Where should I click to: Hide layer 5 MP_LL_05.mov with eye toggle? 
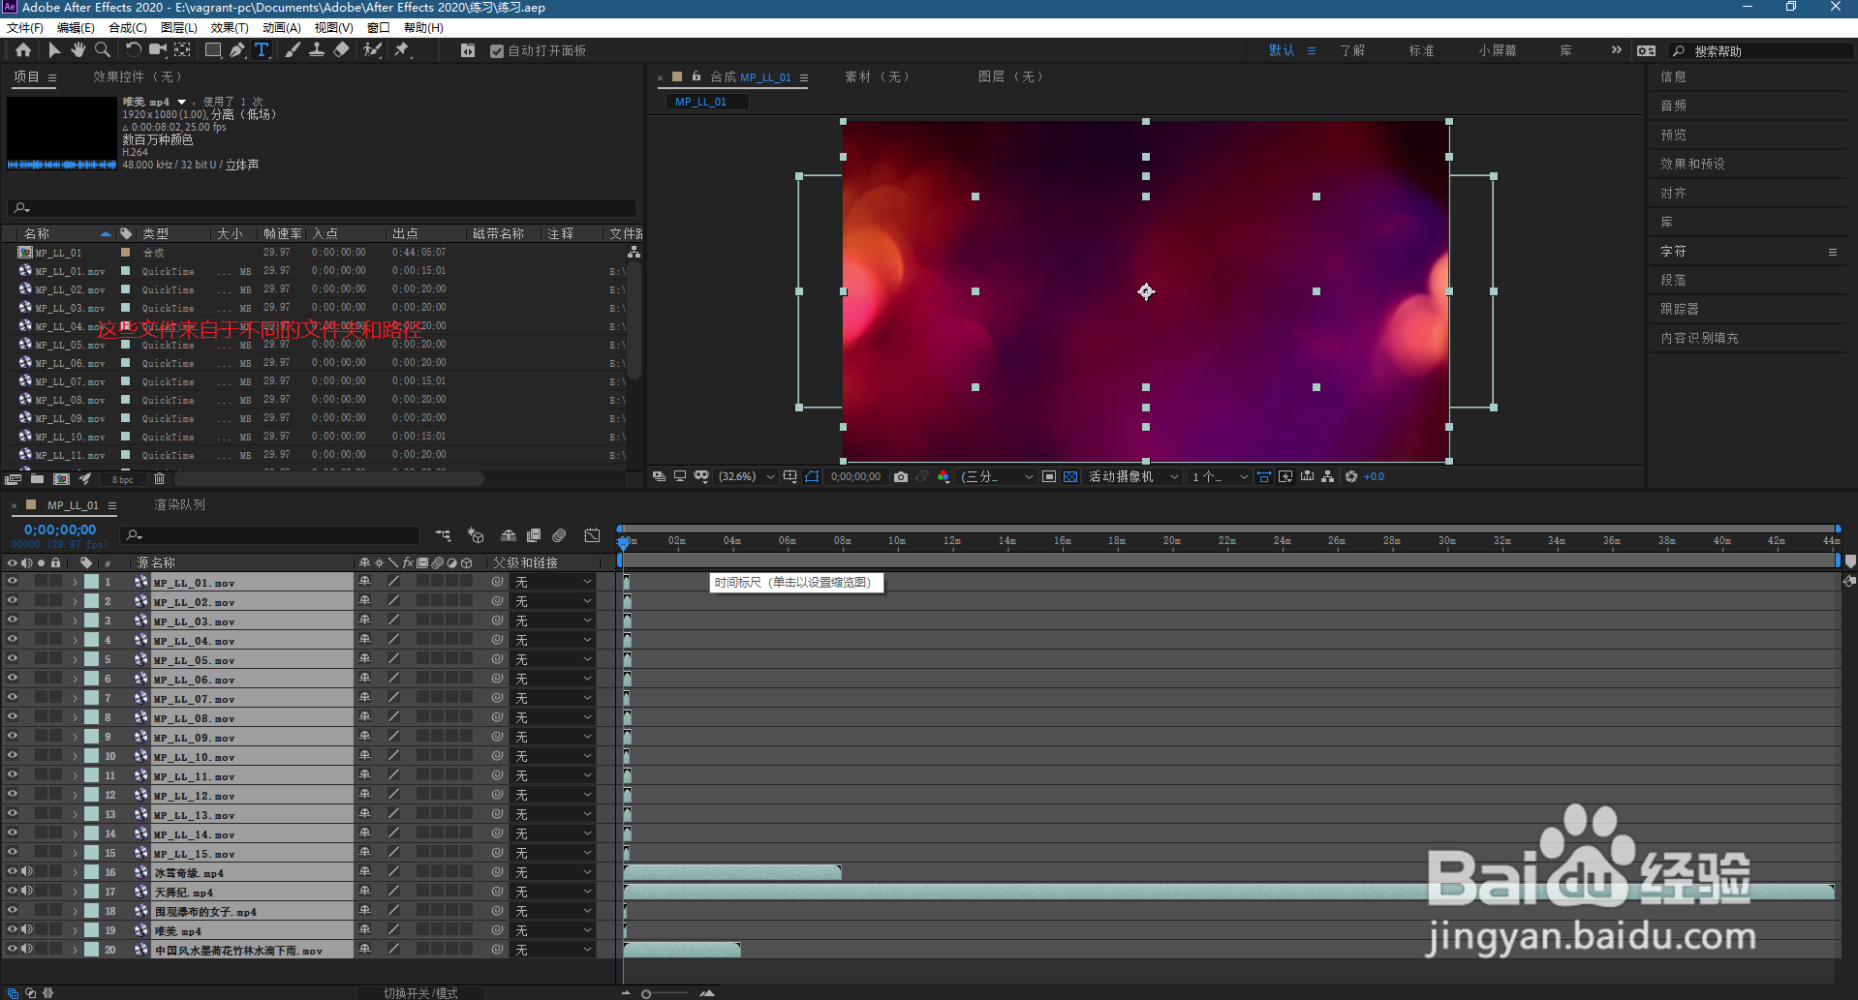(x=13, y=659)
